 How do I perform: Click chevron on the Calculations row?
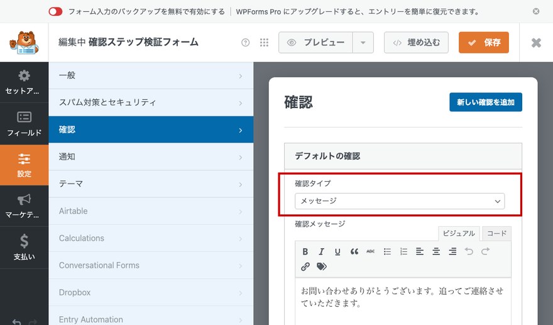coord(241,239)
